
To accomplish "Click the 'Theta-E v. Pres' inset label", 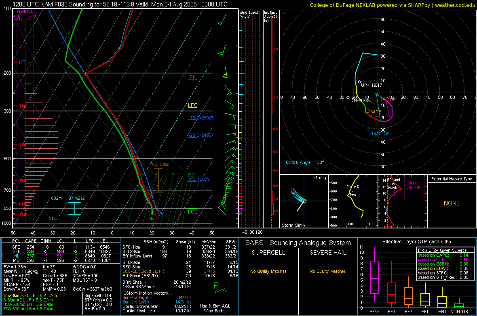I will tap(353, 190).
